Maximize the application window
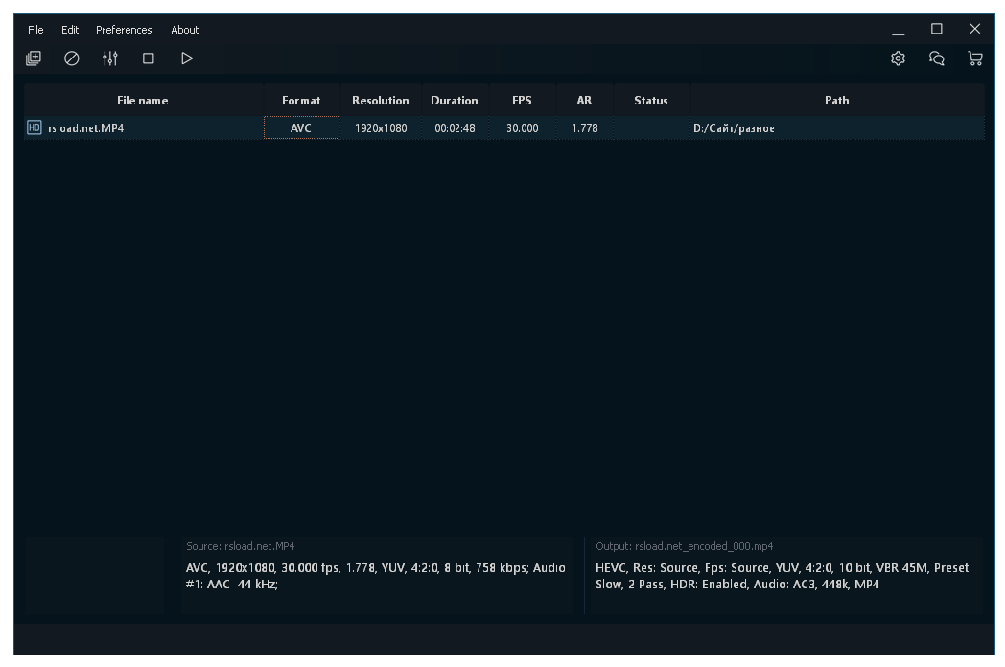The image size is (1005, 667). click(936, 29)
